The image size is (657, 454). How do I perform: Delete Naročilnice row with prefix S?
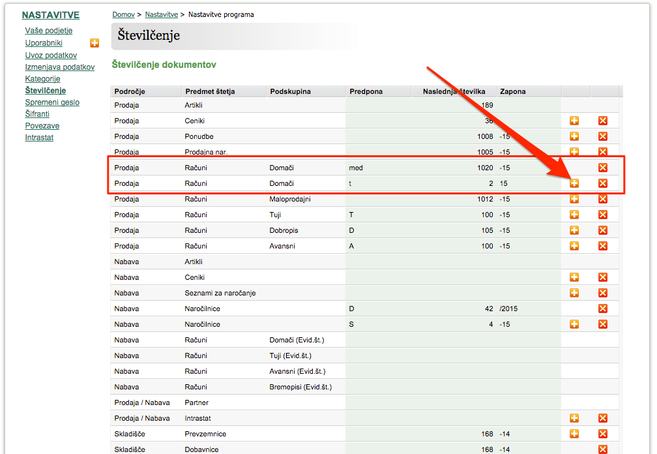click(x=602, y=324)
